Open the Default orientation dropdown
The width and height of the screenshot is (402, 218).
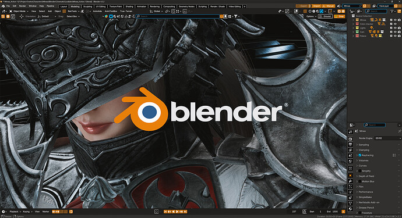point(47,16)
